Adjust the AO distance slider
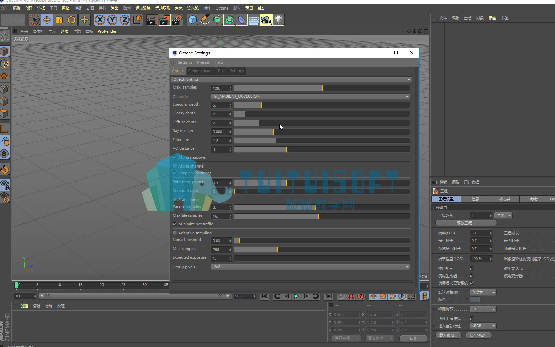555x347 pixels. click(x=322, y=149)
